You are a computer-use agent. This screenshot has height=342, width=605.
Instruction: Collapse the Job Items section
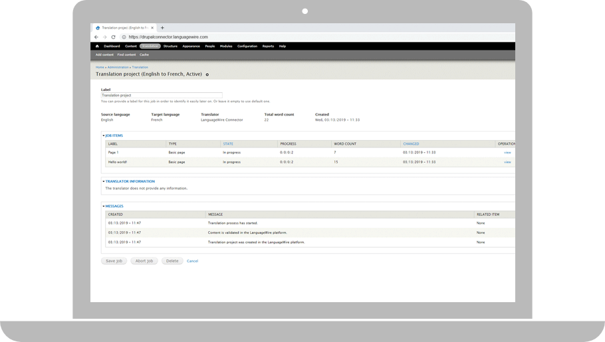tap(114, 135)
